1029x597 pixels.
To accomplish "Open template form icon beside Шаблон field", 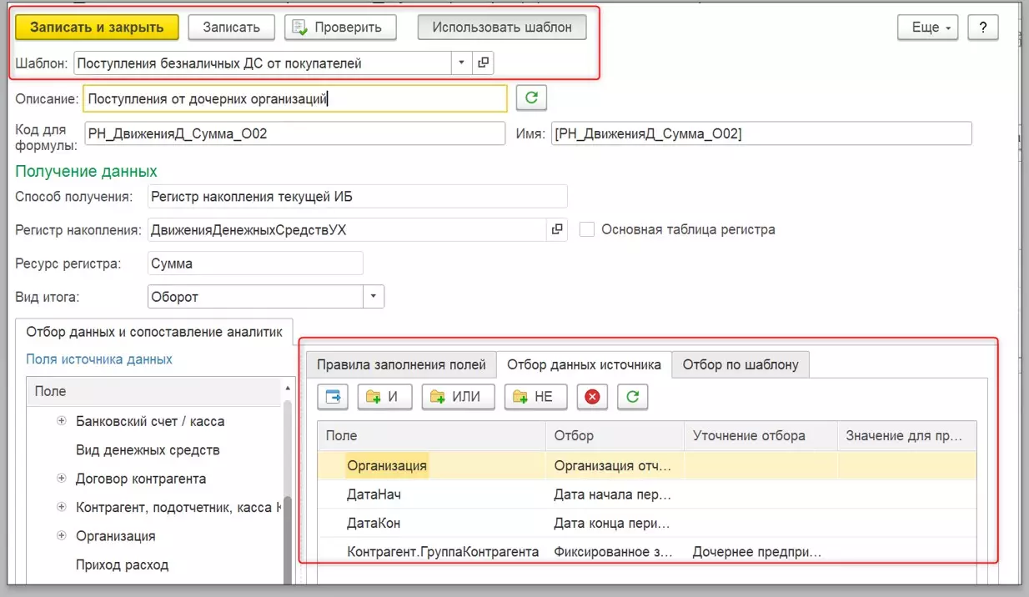I will click(483, 63).
